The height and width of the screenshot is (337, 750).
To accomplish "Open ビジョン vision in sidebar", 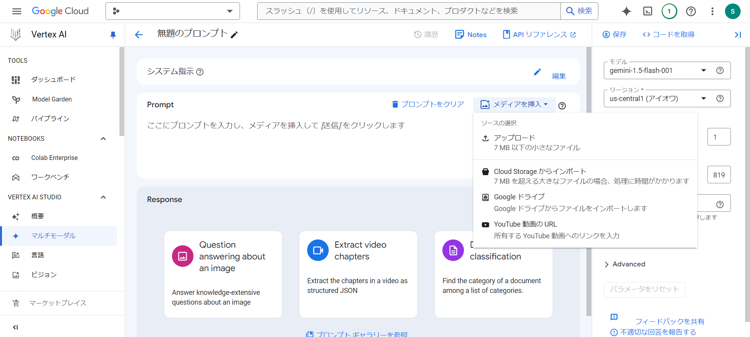I will click(x=59, y=275).
